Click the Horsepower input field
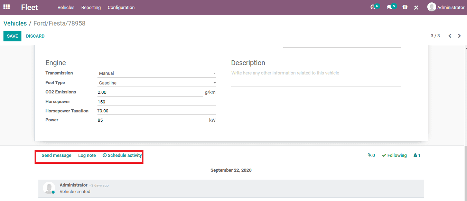This screenshot has width=467, height=201. [x=157, y=102]
